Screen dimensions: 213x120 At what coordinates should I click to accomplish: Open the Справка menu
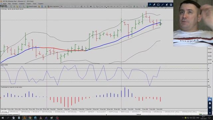click(x=41, y=4)
